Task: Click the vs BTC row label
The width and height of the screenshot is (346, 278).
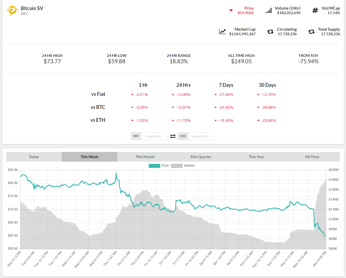Action: point(98,107)
